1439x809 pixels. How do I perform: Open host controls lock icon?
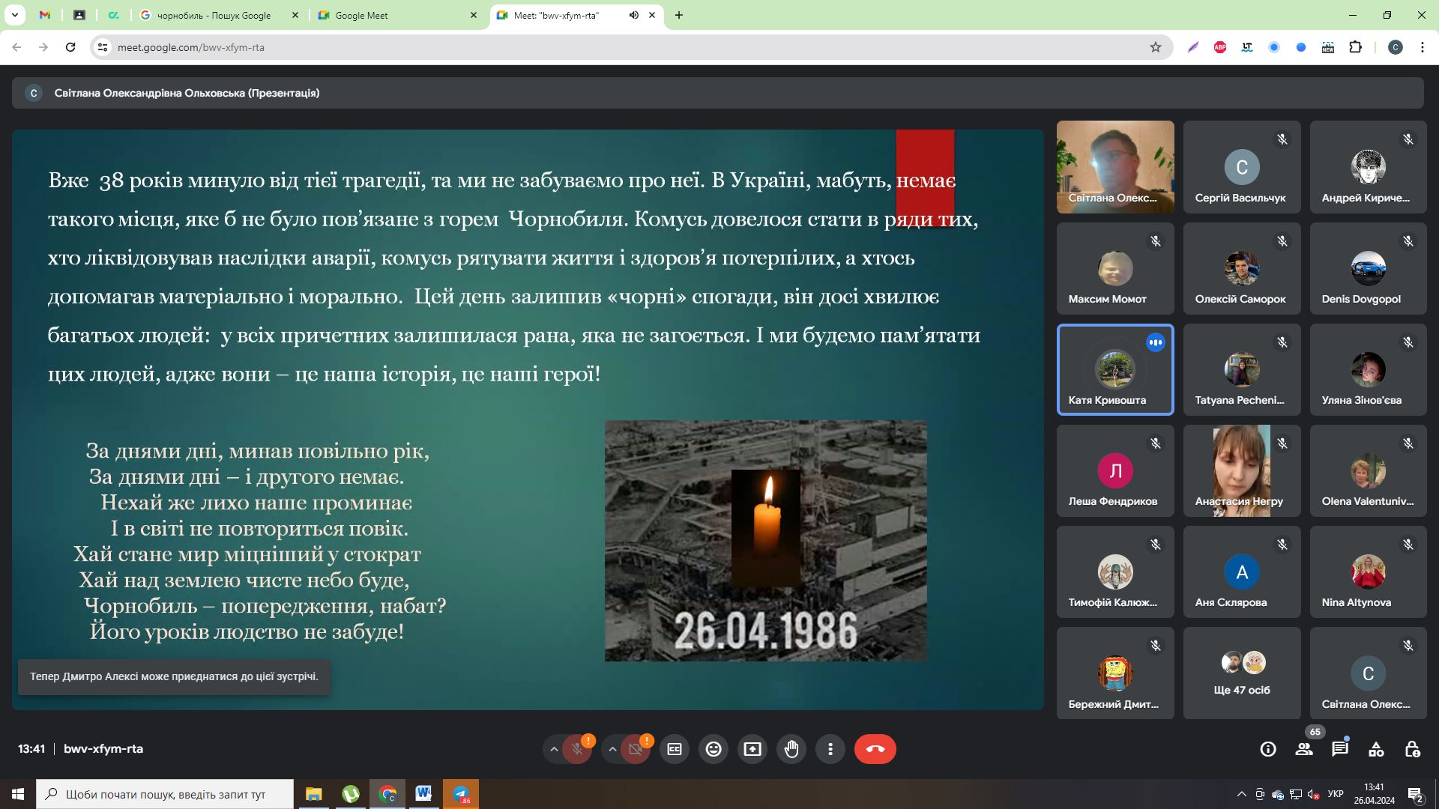tap(1412, 749)
